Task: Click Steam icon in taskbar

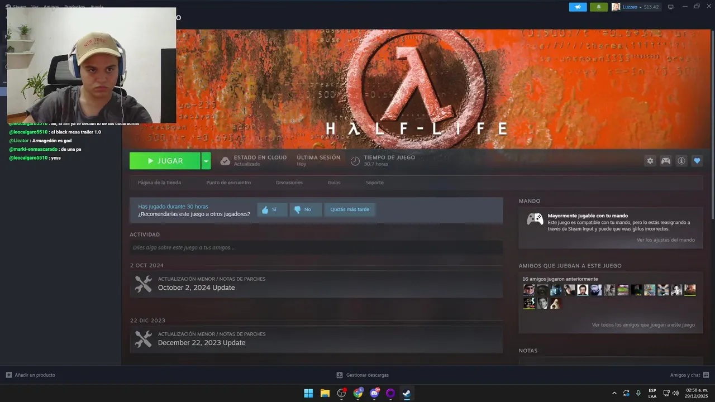Action: [x=407, y=393]
